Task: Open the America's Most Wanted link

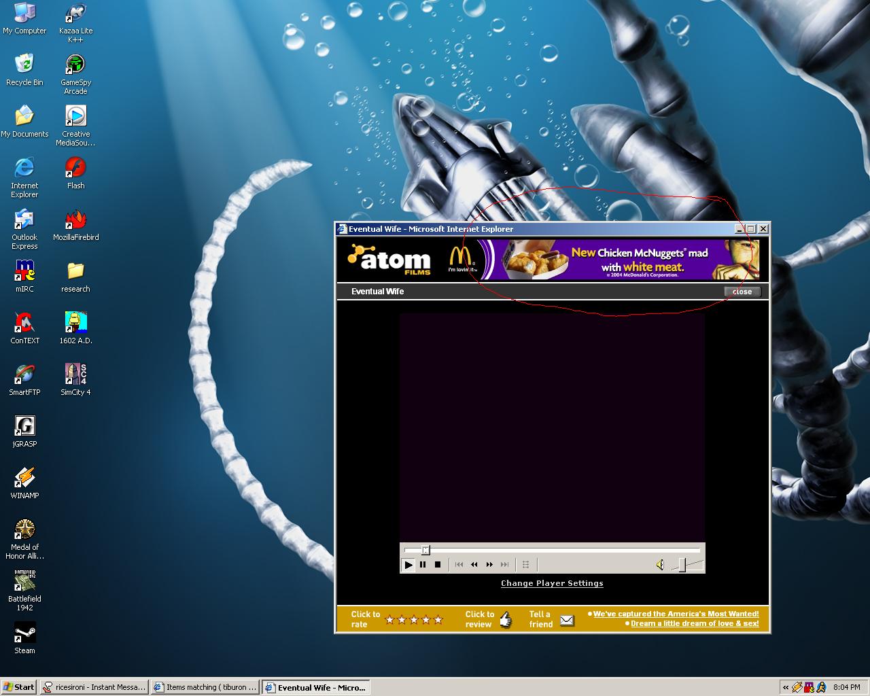Action: [x=676, y=614]
